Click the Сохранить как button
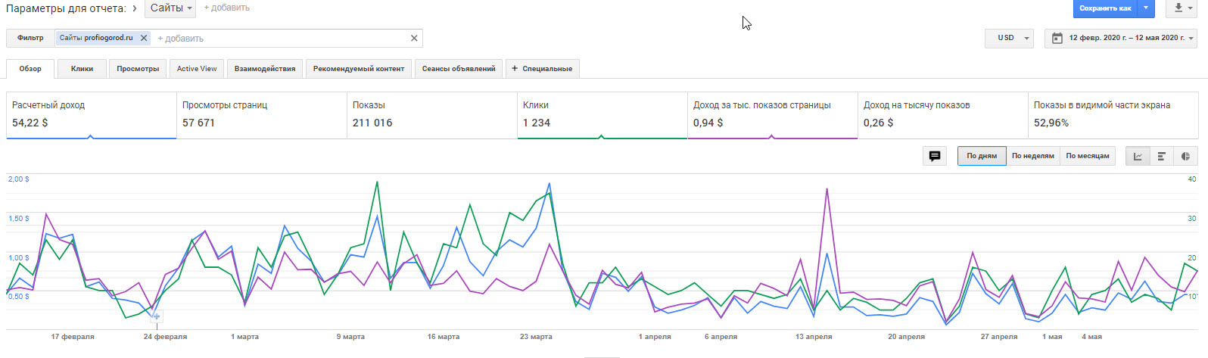This screenshot has height=358, width=1208. click(x=1105, y=8)
